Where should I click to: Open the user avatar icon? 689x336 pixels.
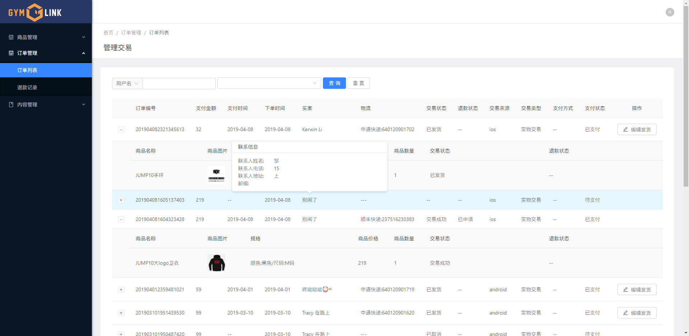670,12
